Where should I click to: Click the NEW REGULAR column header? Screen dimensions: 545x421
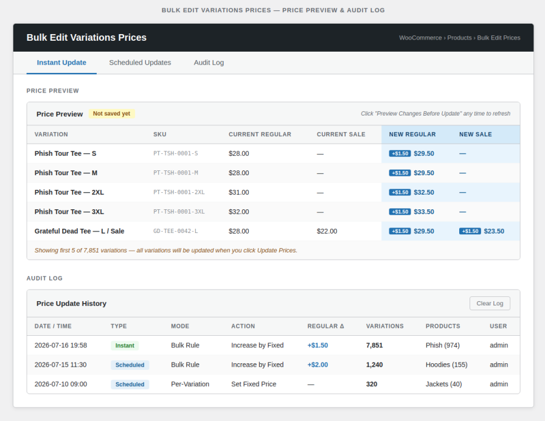[412, 134]
